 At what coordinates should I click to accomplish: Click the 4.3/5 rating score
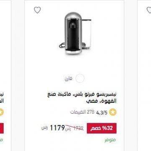pyautogui.click(x=102, y=112)
